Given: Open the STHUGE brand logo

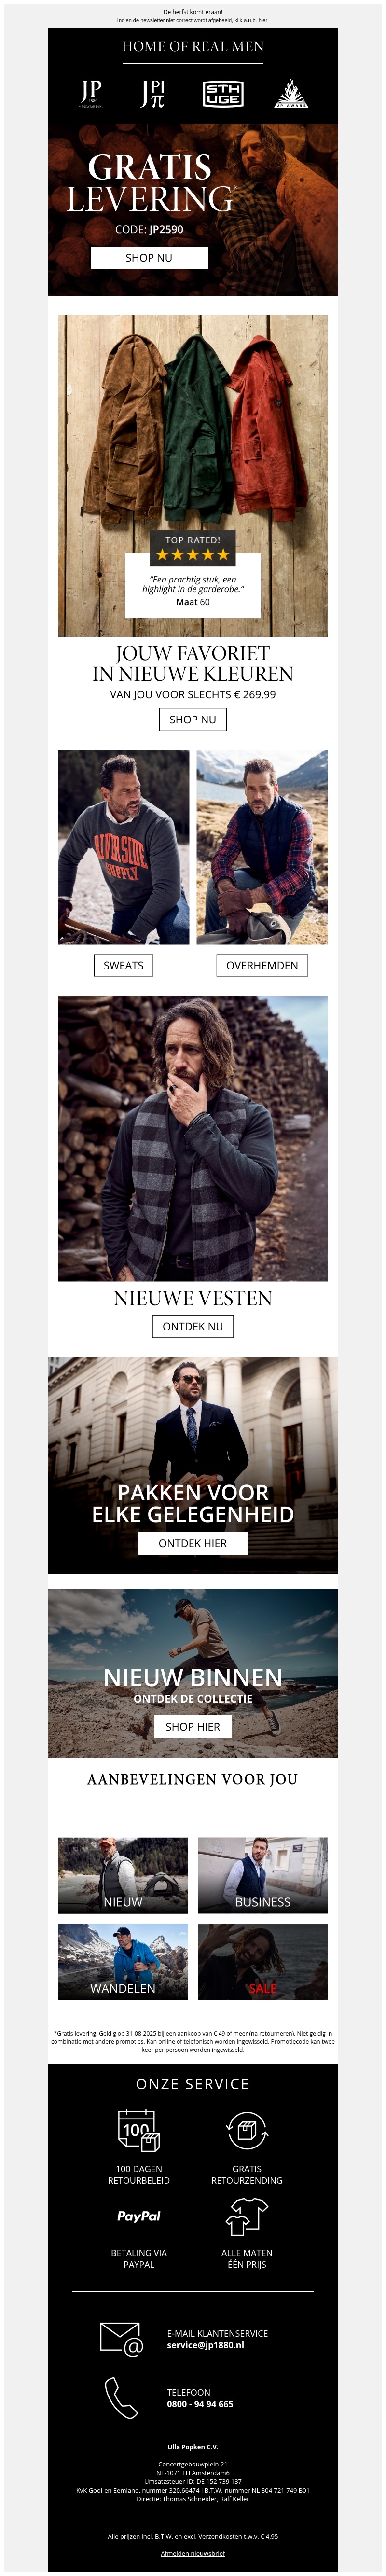Looking at the screenshot, I should click(222, 94).
